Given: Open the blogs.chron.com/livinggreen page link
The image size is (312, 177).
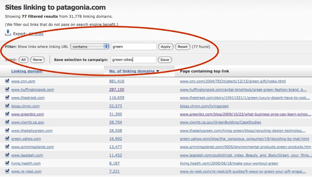Looking at the screenshot, I should 204,106.
